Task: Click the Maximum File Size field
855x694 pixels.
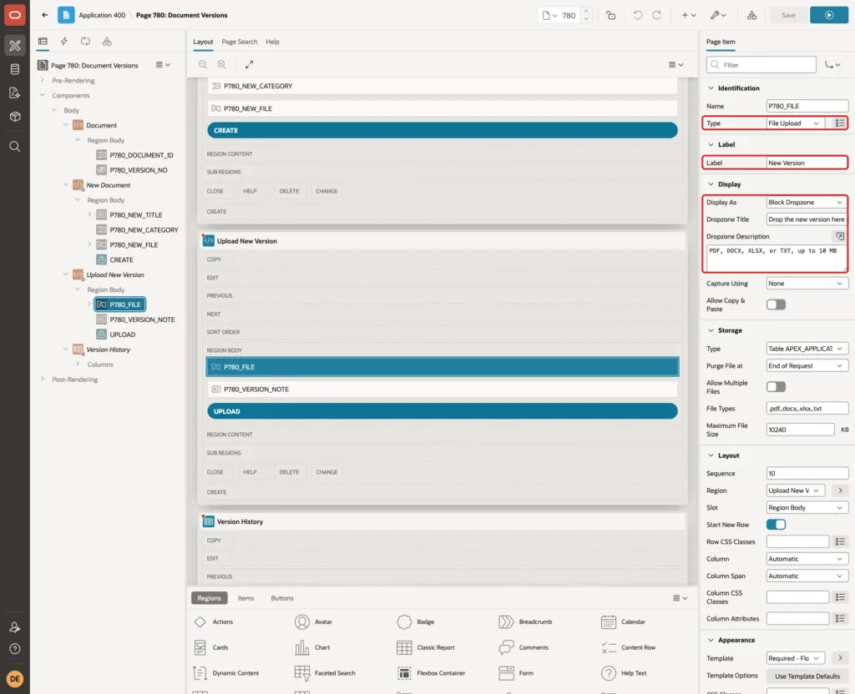Action: pyautogui.click(x=800, y=430)
